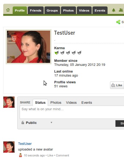Click the user icon beside 10 seconds ago
This screenshot has height=161, width=124.
coord(20,155)
